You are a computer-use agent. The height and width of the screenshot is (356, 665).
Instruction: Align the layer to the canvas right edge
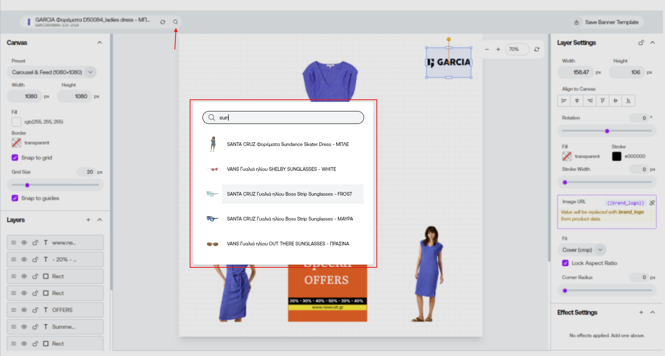(x=590, y=100)
